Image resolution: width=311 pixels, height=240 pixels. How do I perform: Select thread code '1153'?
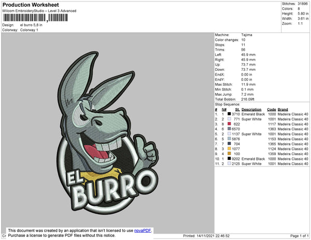(x=272, y=139)
